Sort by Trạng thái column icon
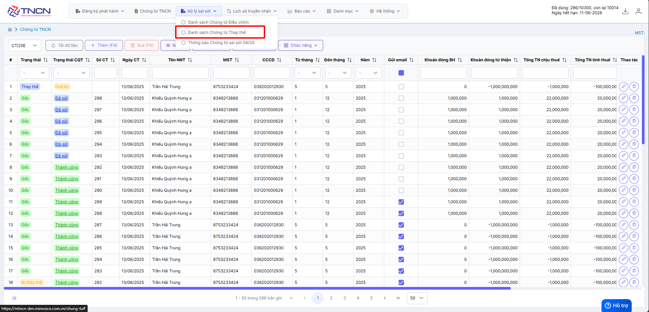 coord(45,60)
